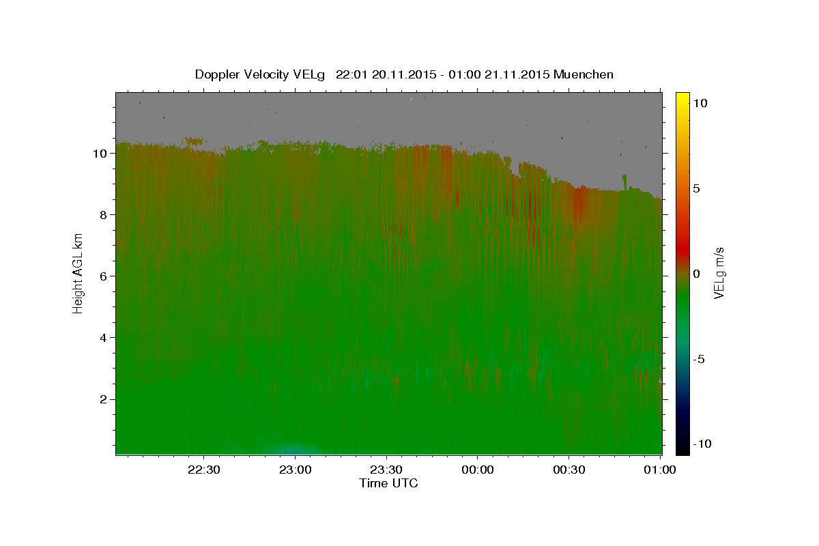Screen dimensions: 819x546
Task: Click the colorbar label '5'
Action: [x=696, y=188]
